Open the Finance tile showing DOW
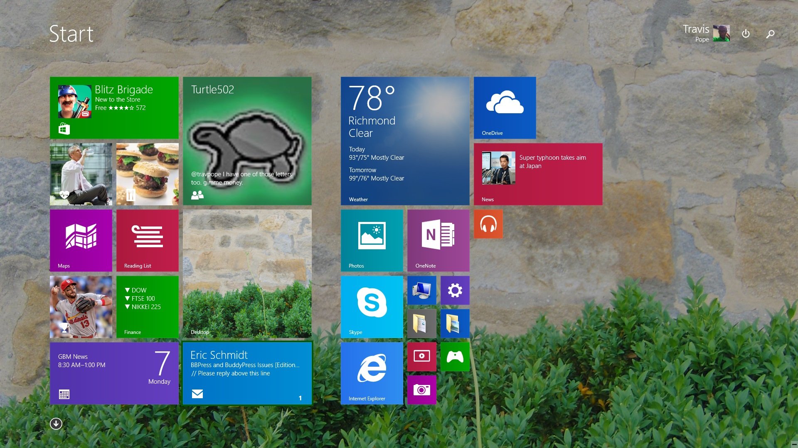 click(x=148, y=307)
